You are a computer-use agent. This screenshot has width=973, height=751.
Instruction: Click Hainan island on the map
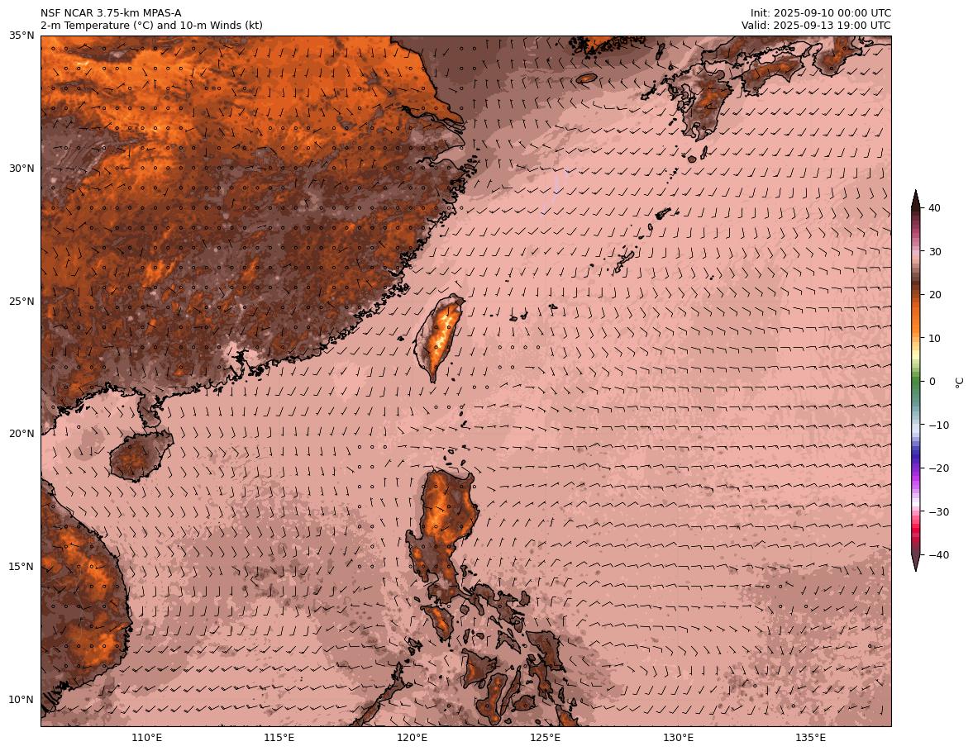point(139,454)
